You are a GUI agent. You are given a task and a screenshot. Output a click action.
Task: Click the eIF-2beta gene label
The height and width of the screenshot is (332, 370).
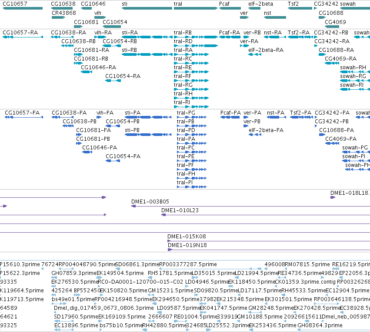(x=260, y=4)
